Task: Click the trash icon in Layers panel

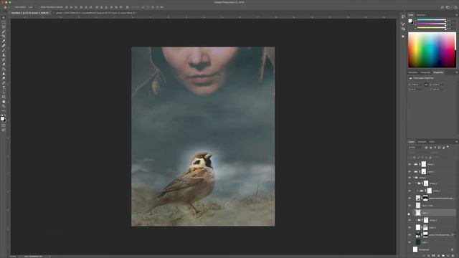Action: [453, 256]
